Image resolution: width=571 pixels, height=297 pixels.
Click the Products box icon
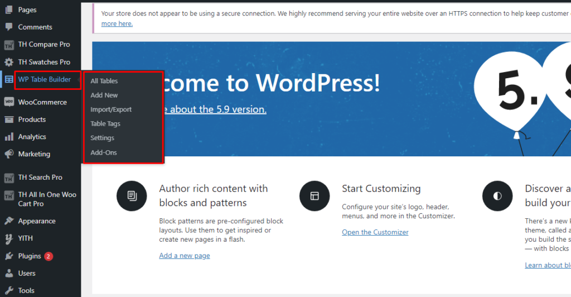[x=9, y=119]
